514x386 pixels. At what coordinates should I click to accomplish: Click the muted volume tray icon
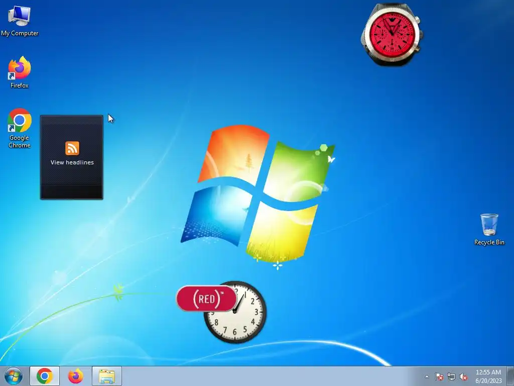click(x=463, y=376)
